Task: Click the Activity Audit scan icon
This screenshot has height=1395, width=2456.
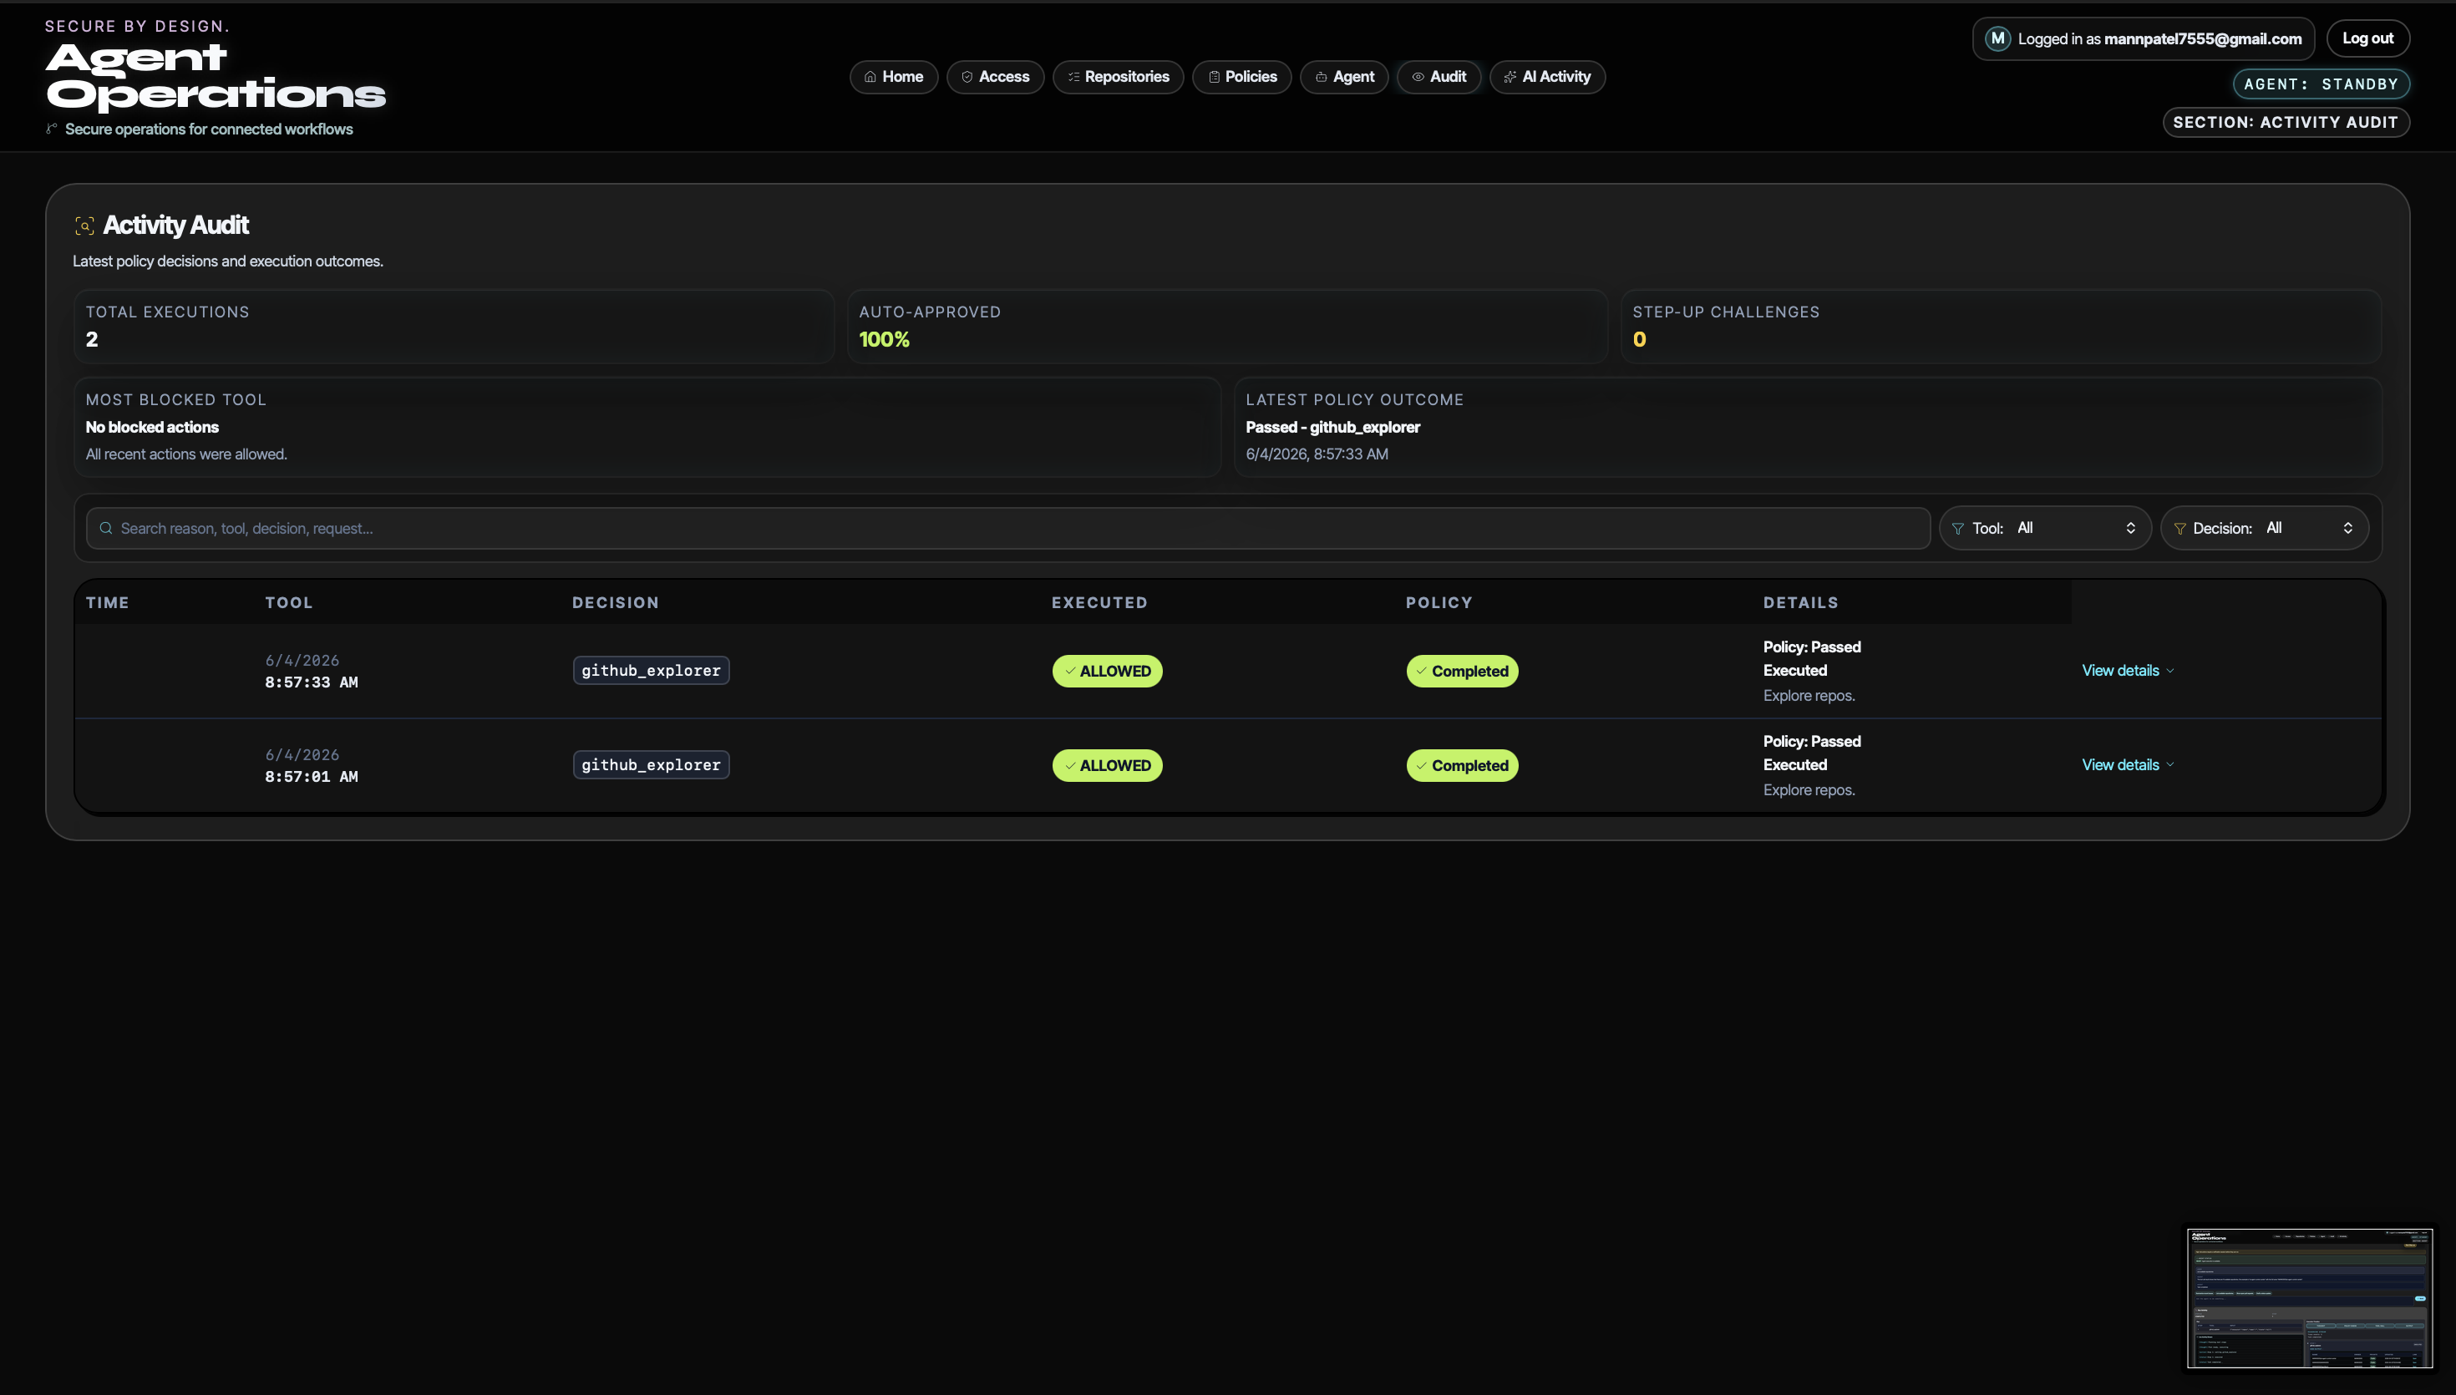Action: (x=84, y=226)
